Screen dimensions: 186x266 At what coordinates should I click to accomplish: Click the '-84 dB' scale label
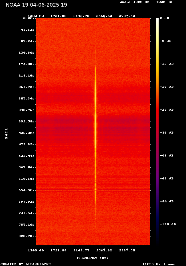tap(167, 202)
